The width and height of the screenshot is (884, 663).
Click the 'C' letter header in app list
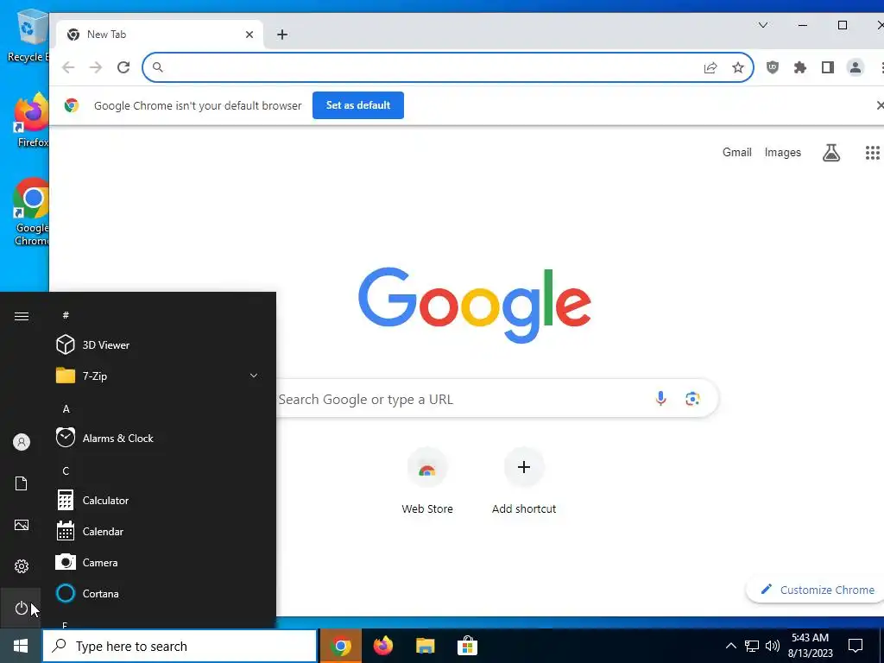point(66,470)
